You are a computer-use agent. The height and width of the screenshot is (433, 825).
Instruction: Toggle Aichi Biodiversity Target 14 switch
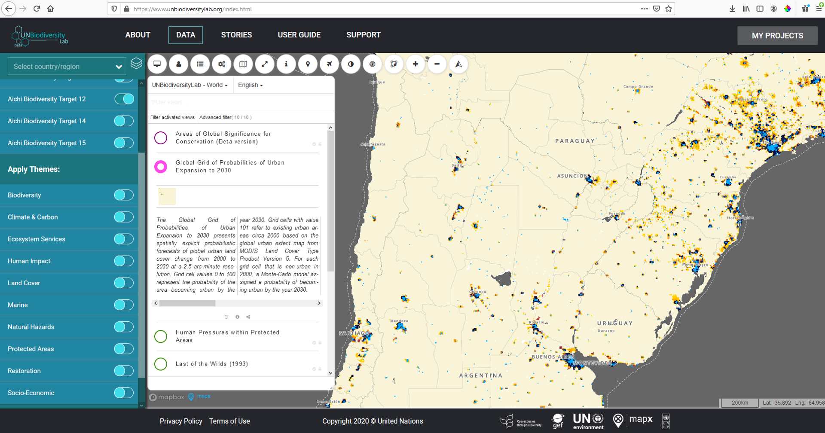click(124, 121)
